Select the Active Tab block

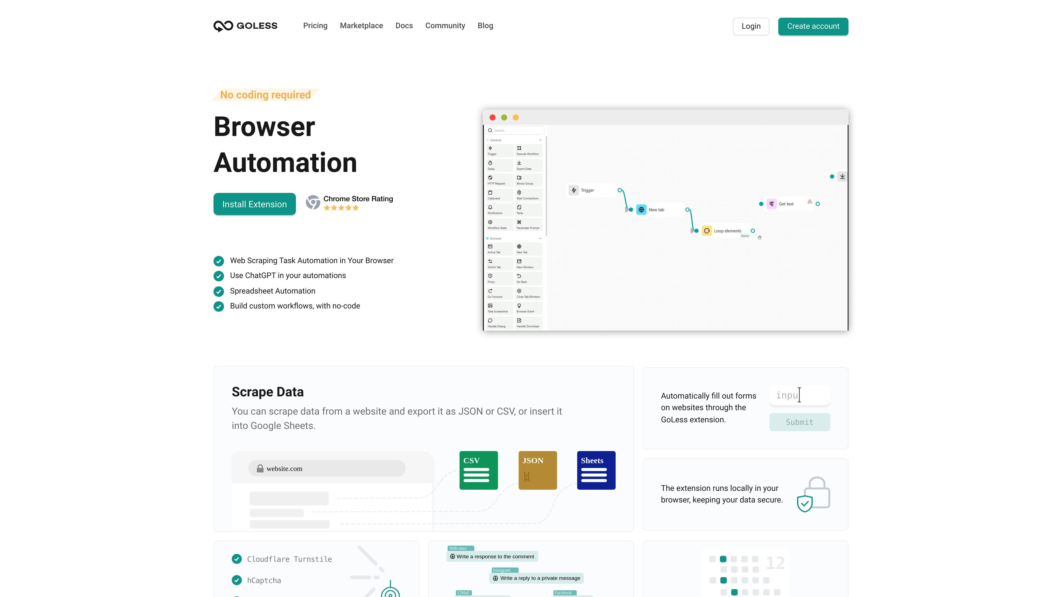tap(500, 249)
